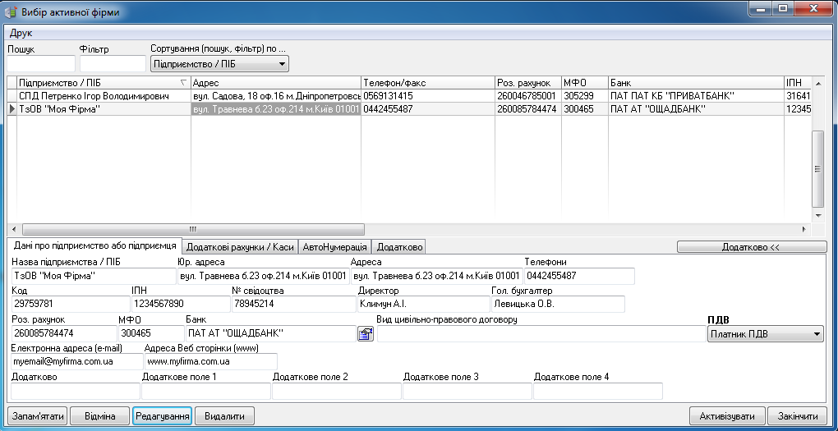Click the Відміна button
Image resolution: width=838 pixels, height=431 pixels.
coord(99,416)
